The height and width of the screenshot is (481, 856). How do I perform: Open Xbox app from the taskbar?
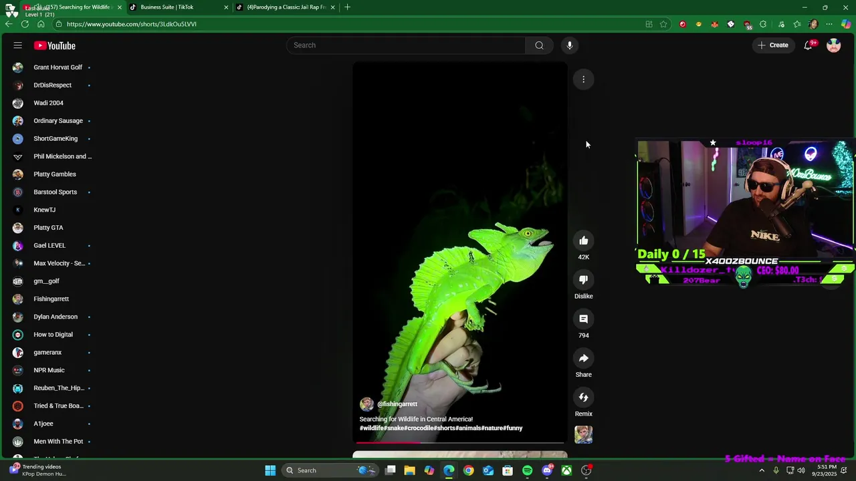566,470
